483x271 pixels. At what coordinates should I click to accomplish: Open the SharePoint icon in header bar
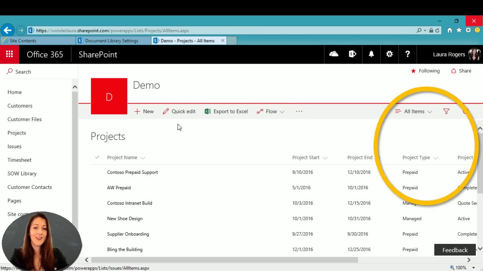[x=352, y=54]
